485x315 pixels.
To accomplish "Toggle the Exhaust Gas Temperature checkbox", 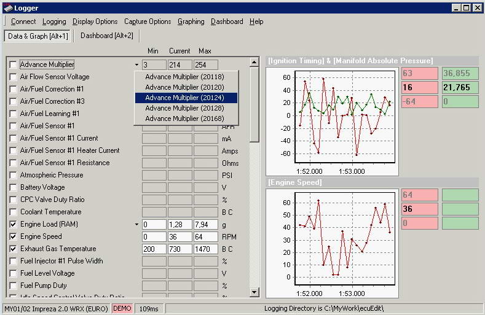I will tap(13, 249).
